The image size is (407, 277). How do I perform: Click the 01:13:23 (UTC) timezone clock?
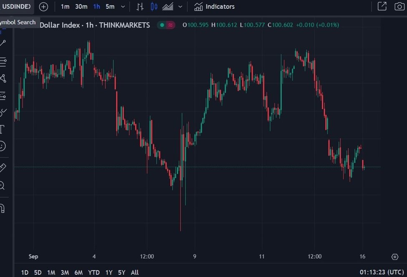tap(381, 272)
